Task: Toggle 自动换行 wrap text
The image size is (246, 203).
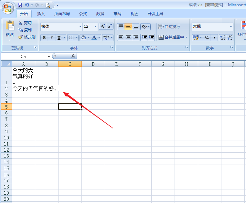Action: coord(169,27)
